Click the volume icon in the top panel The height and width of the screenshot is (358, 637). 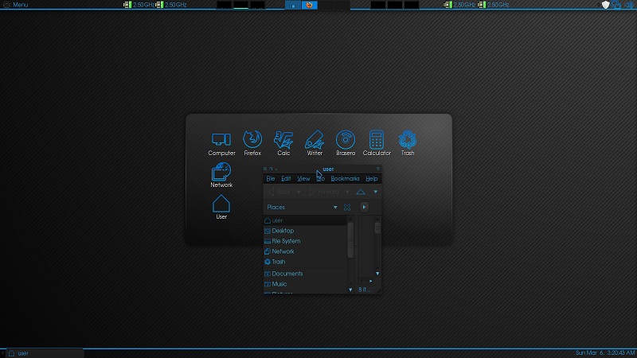(x=629, y=5)
